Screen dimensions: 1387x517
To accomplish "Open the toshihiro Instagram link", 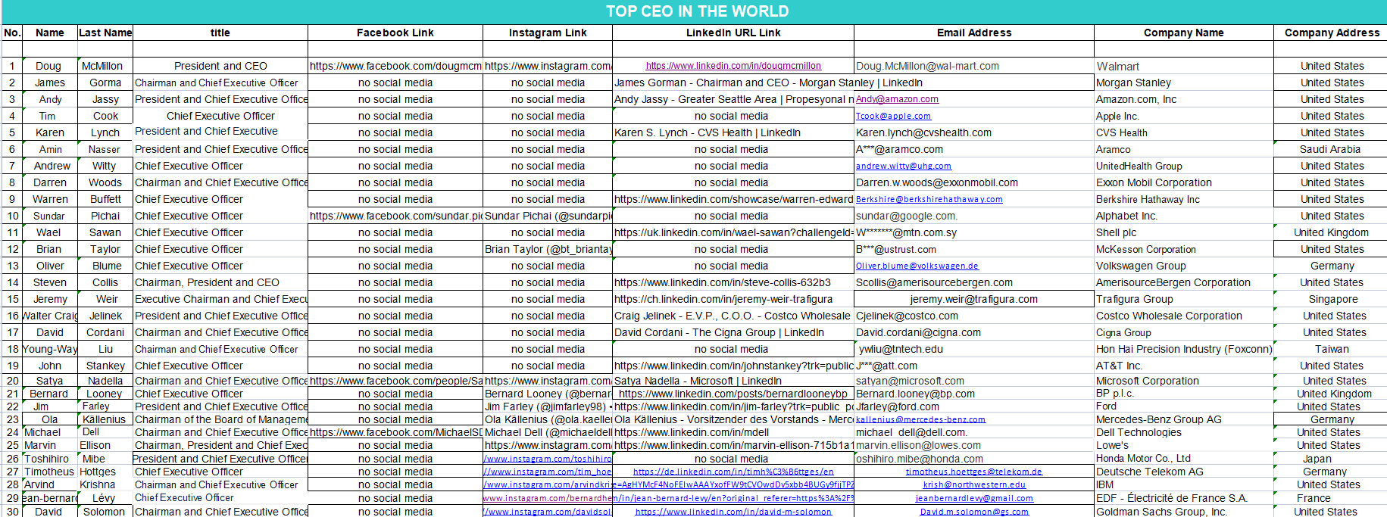I will click(548, 459).
